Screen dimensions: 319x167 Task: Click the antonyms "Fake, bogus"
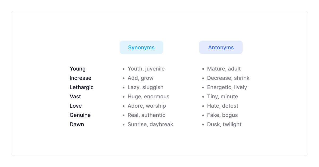point(222,115)
